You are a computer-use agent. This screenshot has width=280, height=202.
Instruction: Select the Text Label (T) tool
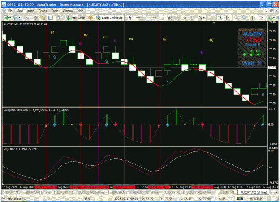coord(193,17)
